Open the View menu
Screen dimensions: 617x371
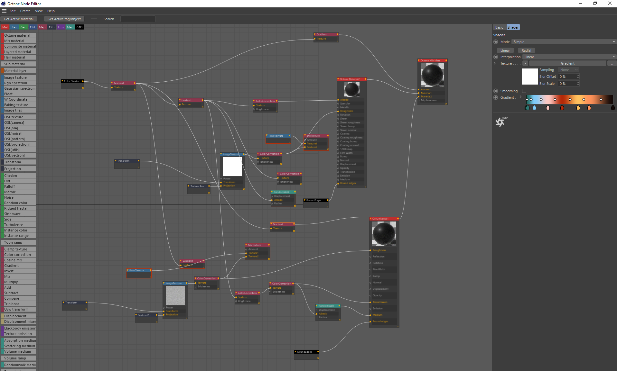39,11
